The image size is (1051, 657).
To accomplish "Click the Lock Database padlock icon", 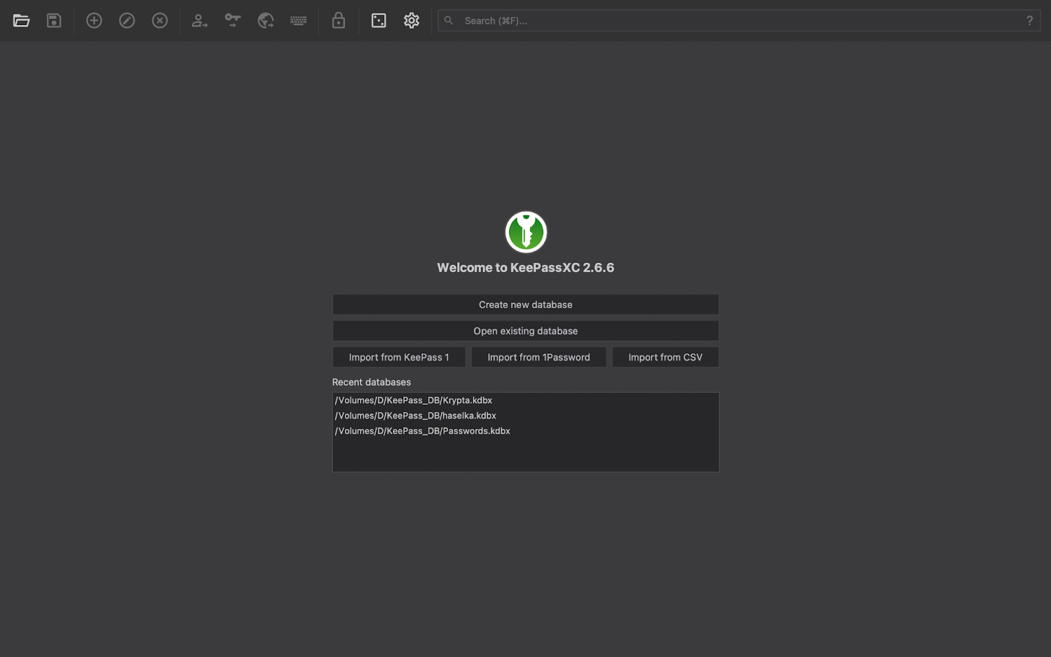I will (x=338, y=20).
